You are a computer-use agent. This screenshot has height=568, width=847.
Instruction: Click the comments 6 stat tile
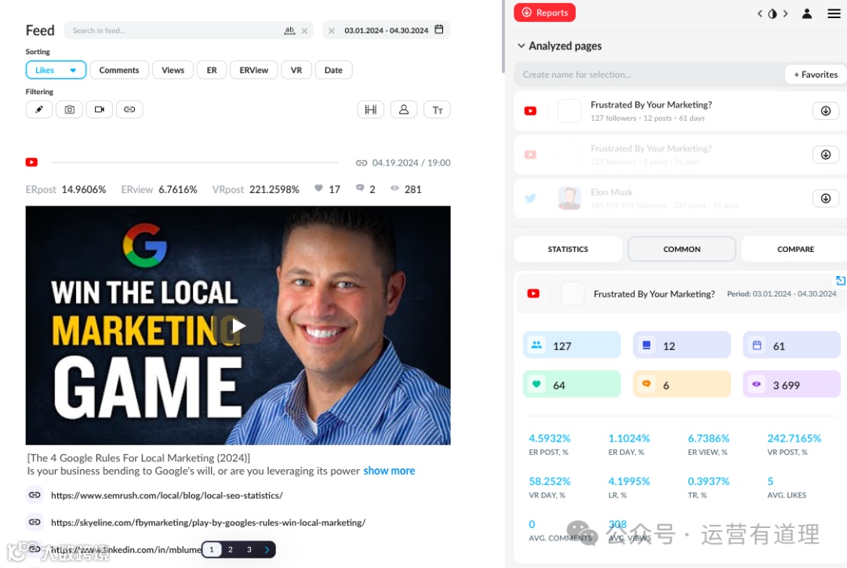pos(682,384)
